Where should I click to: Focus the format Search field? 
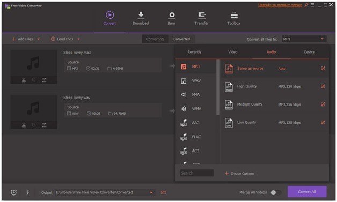196,173
